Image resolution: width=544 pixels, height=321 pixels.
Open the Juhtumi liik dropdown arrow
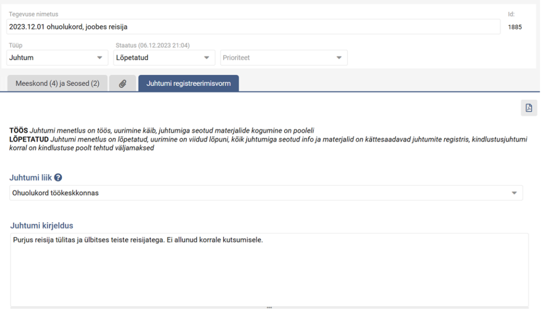point(514,193)
